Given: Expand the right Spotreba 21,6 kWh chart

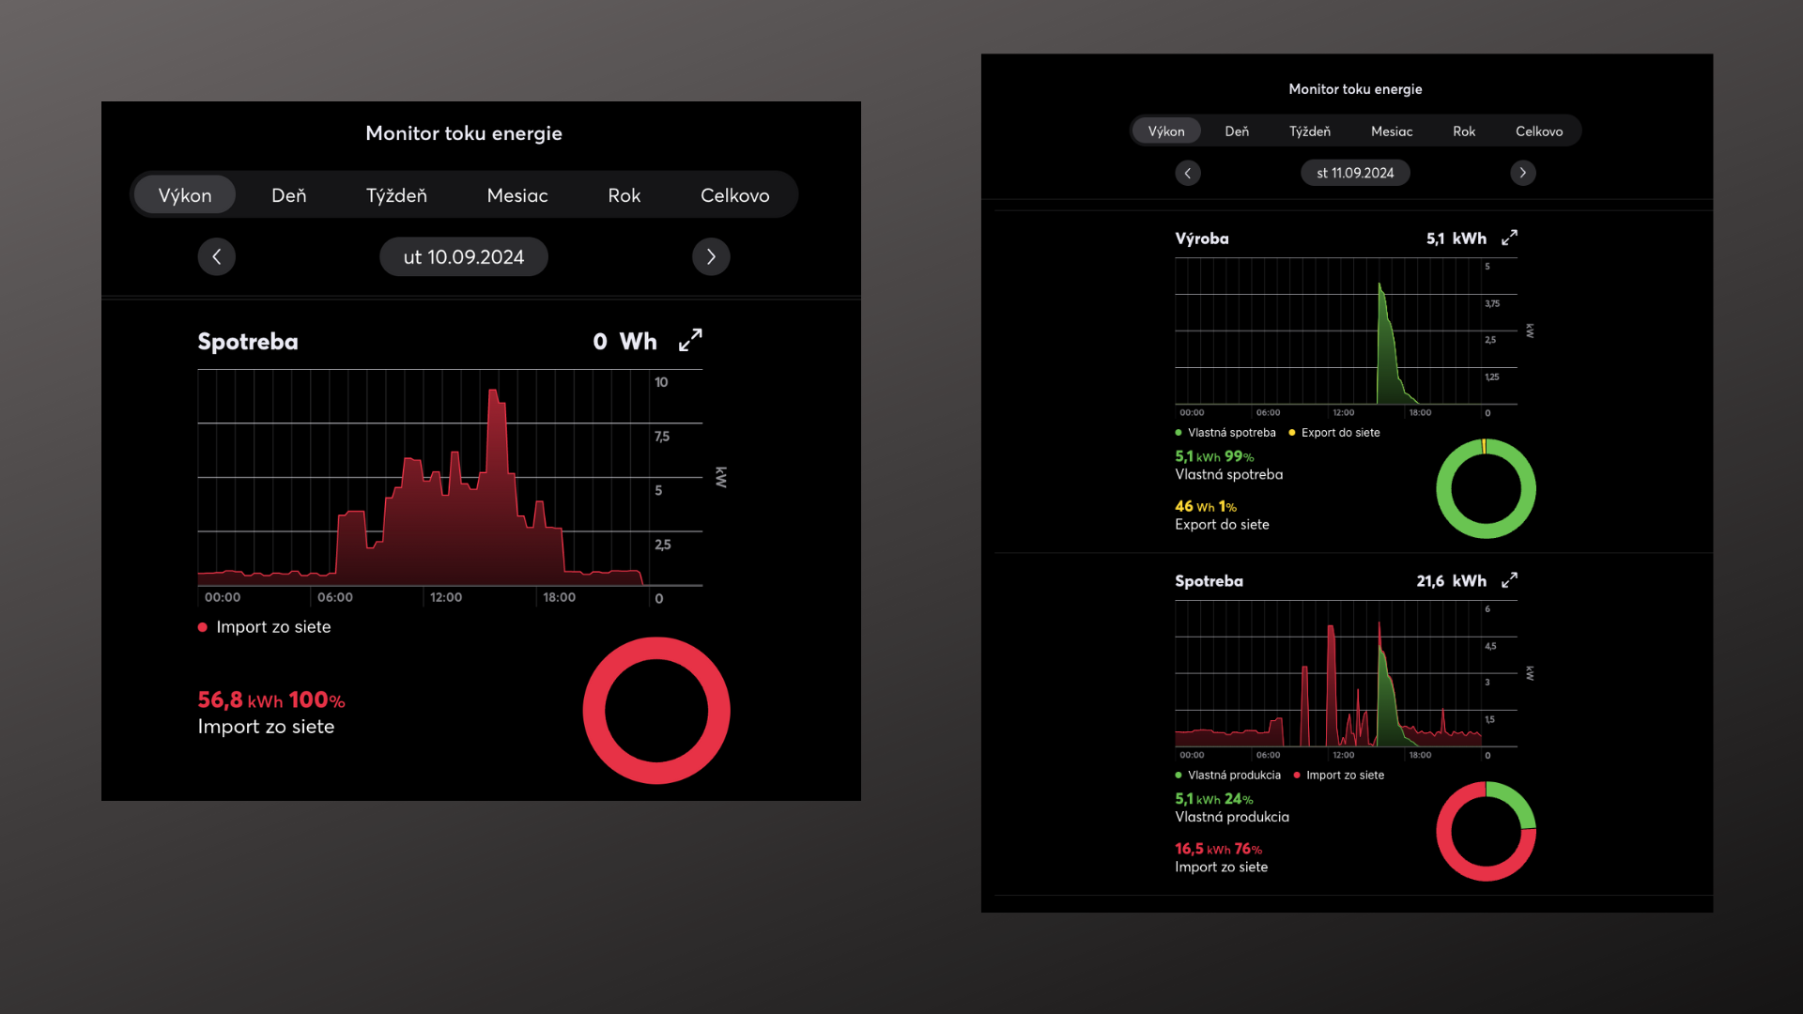Looking at the screenshot, I should tap(1509, 580).
